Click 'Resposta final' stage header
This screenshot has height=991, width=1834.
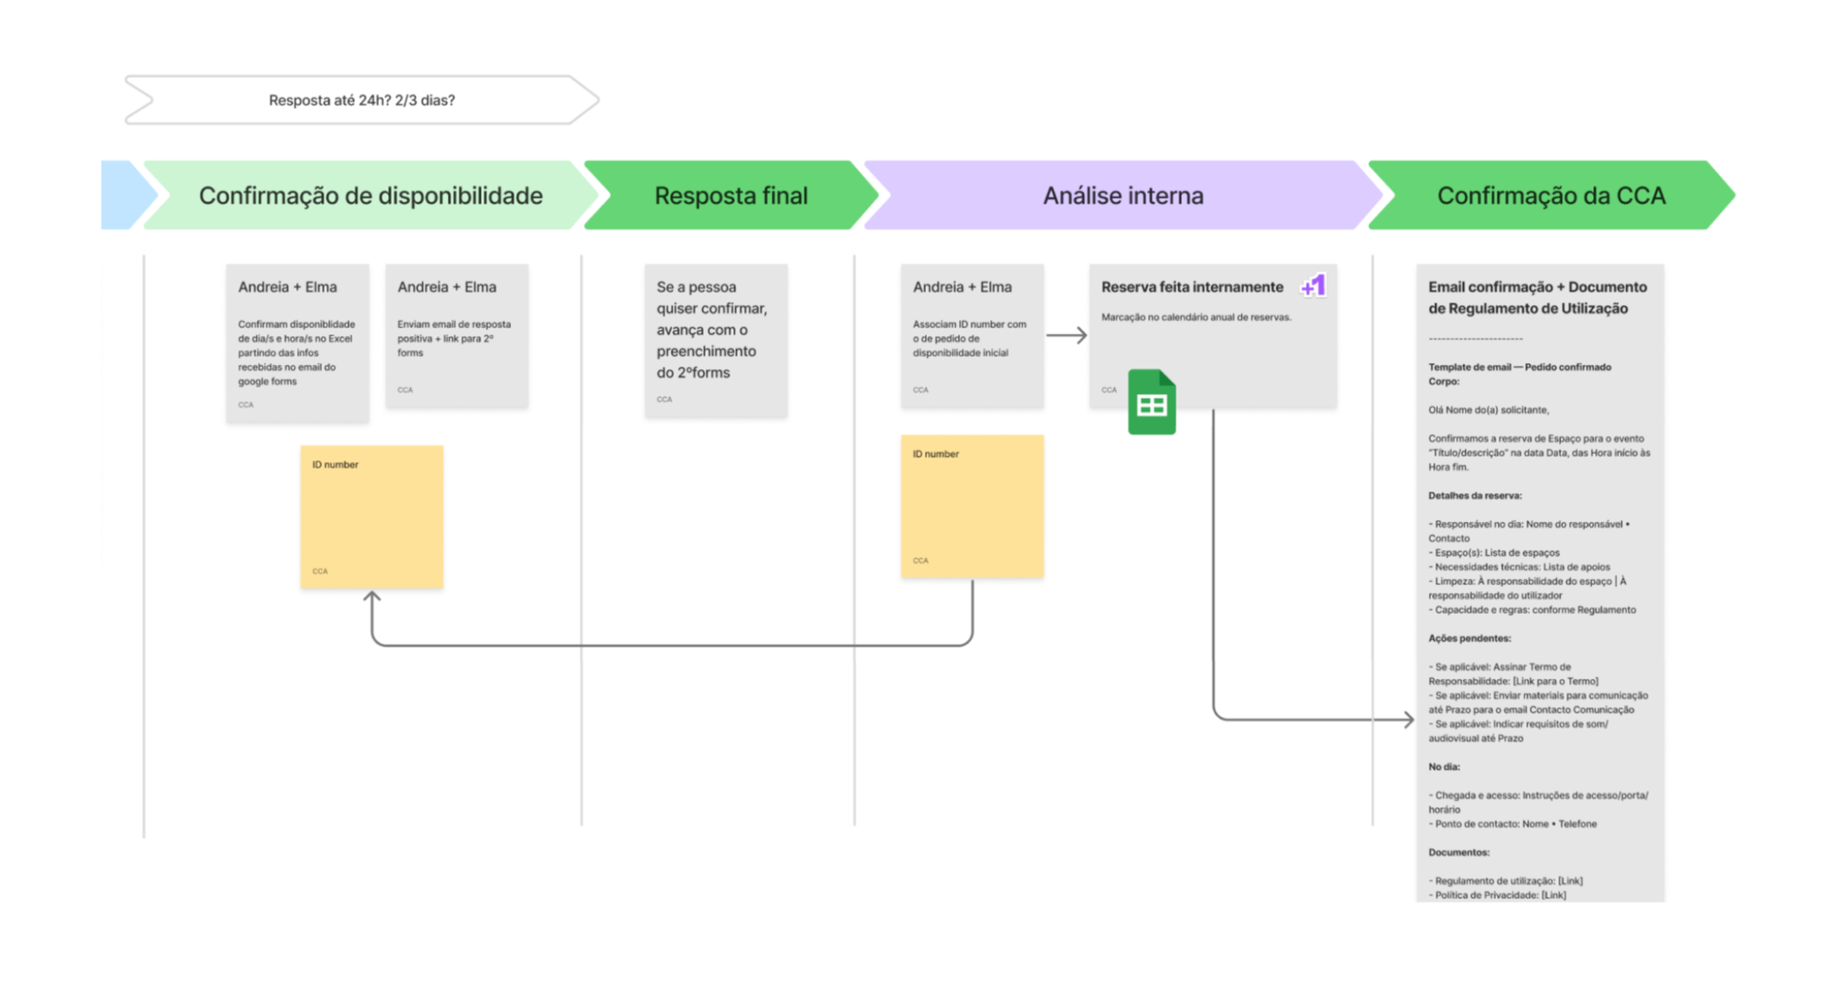(x=731, y=195)
